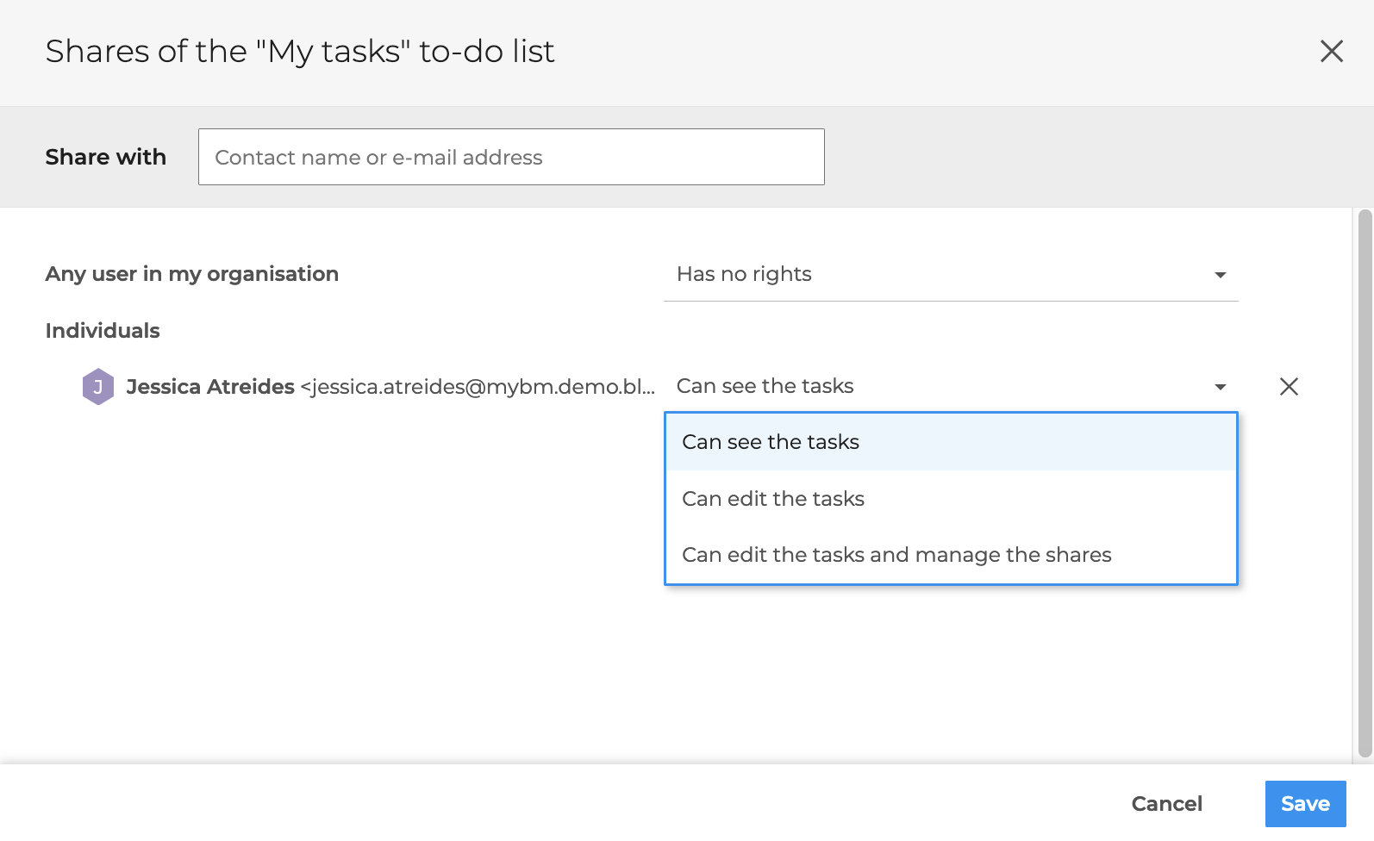The image size is (1374, 841).
Task: Click Jessica's truncated e-mail address
Action: [x=478, y=387]
